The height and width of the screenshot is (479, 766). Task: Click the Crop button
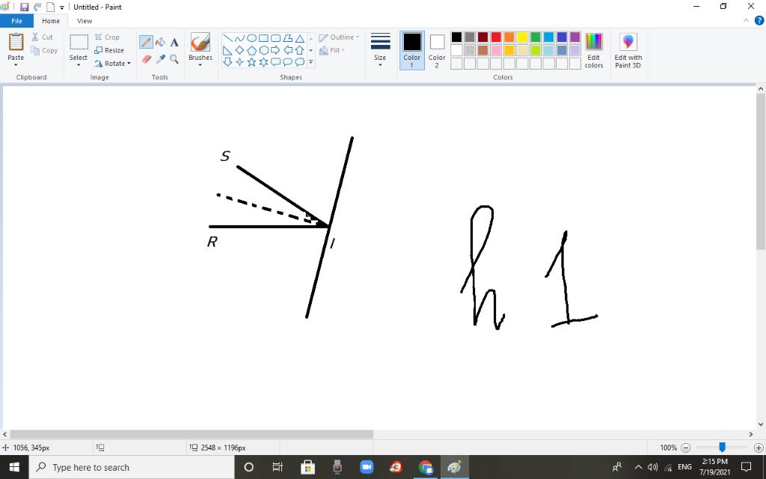(107, 37)
